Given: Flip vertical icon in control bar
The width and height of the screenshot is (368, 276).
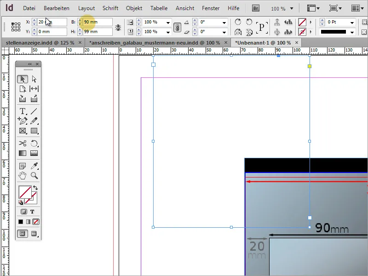Looking at the screenshot, I should [x=249, y=32].
